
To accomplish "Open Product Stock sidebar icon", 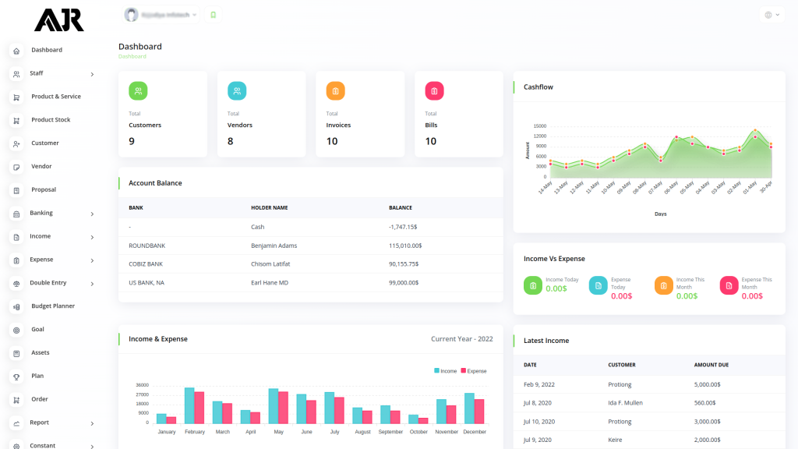I will click(x=16, y=121).
